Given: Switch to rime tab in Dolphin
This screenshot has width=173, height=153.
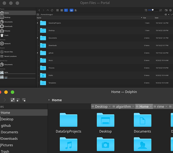Looking at the screenshot, I should [160, 106].
